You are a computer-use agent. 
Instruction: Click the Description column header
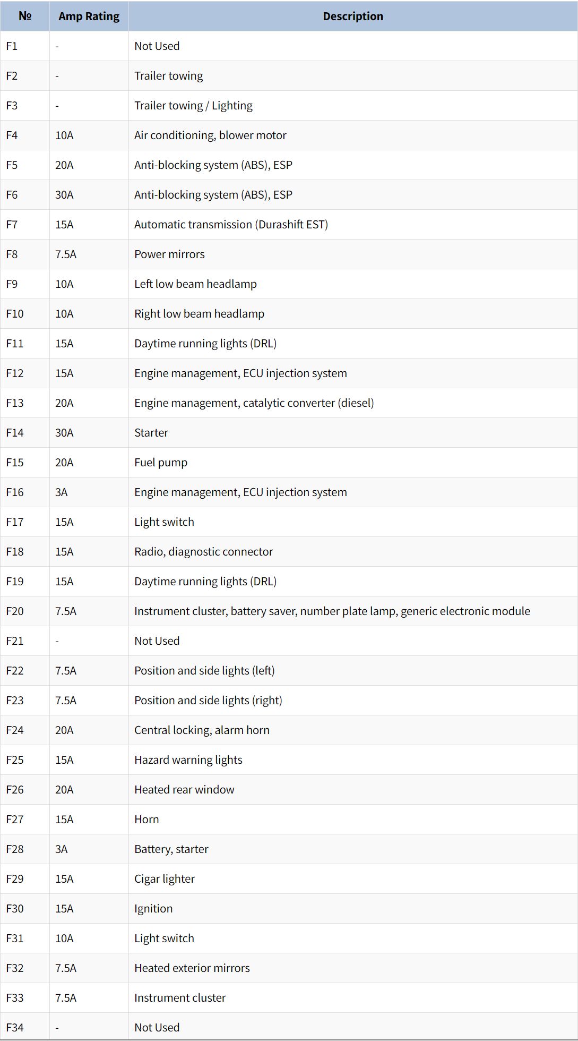point(353,16)
